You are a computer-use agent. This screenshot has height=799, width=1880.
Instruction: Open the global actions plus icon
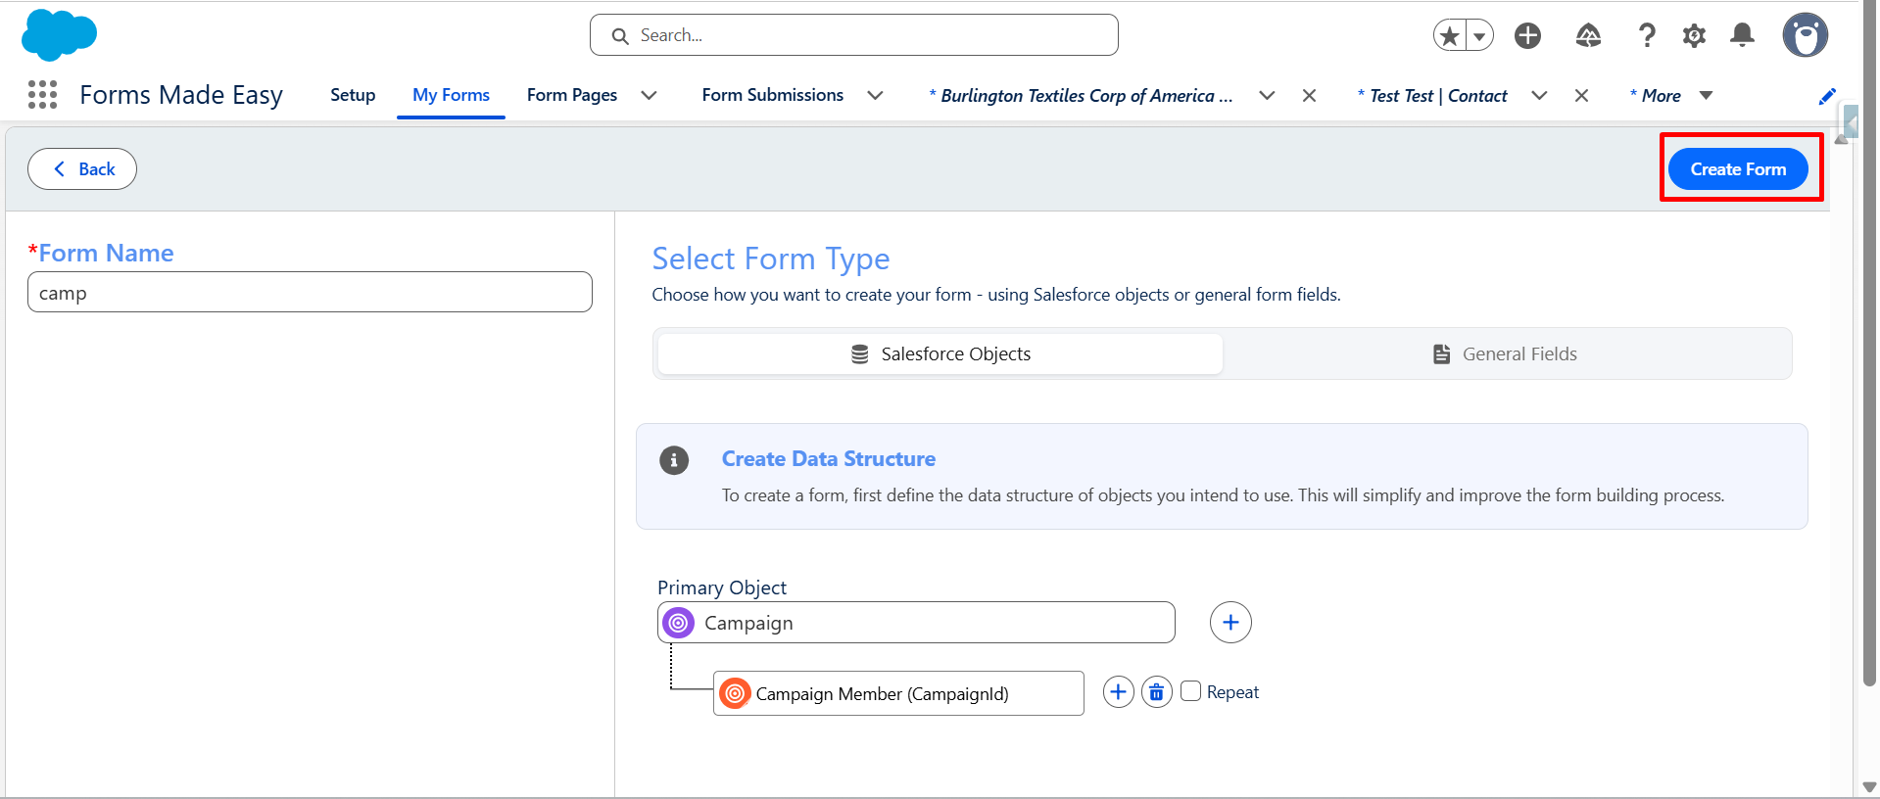[1527, 36]
